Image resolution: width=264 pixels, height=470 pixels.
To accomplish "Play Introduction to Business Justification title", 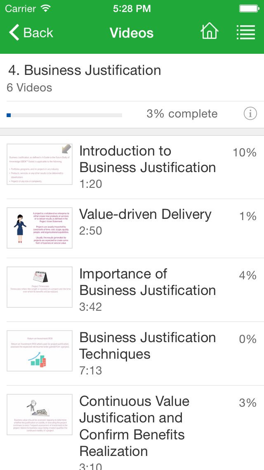I will click(147, 159).
